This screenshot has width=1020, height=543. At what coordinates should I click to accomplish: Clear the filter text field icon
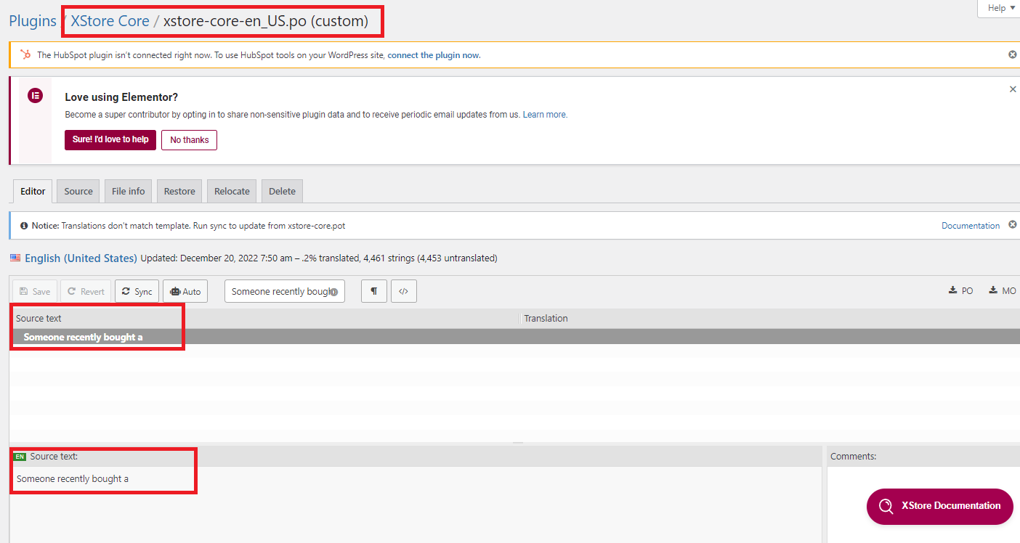pos(333,292)
